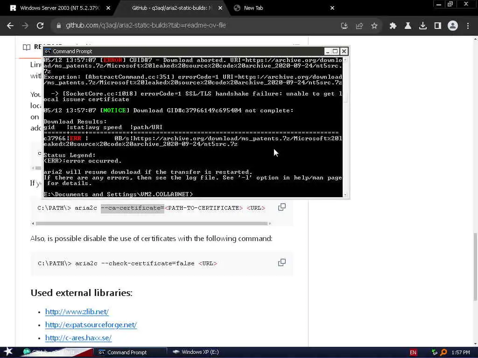Click the highlighted --ca-certificate= text

(x=132, y=208)
